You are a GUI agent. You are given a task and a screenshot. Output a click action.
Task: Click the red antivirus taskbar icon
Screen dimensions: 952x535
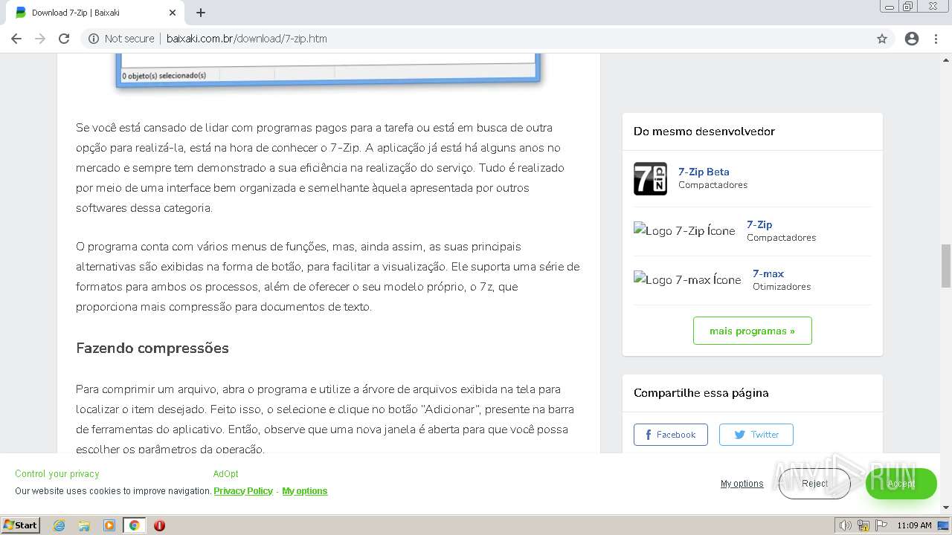click(x=159, y=525)
